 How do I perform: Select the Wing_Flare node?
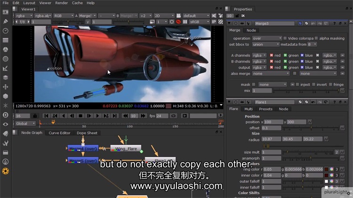click(126, 149)
